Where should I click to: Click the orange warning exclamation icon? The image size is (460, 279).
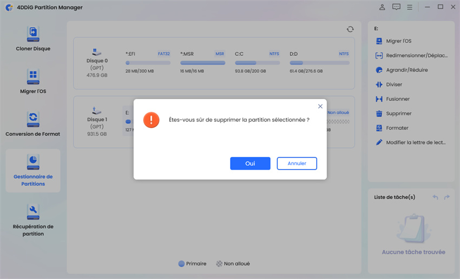pos(151,120)
